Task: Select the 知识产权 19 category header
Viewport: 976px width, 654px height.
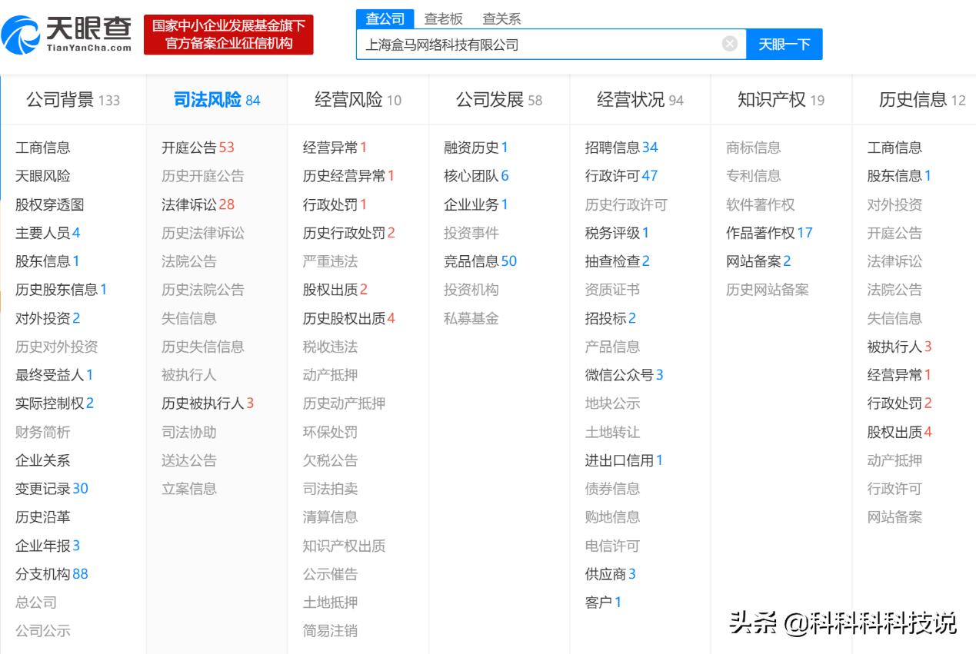Action: click(780, 100)
